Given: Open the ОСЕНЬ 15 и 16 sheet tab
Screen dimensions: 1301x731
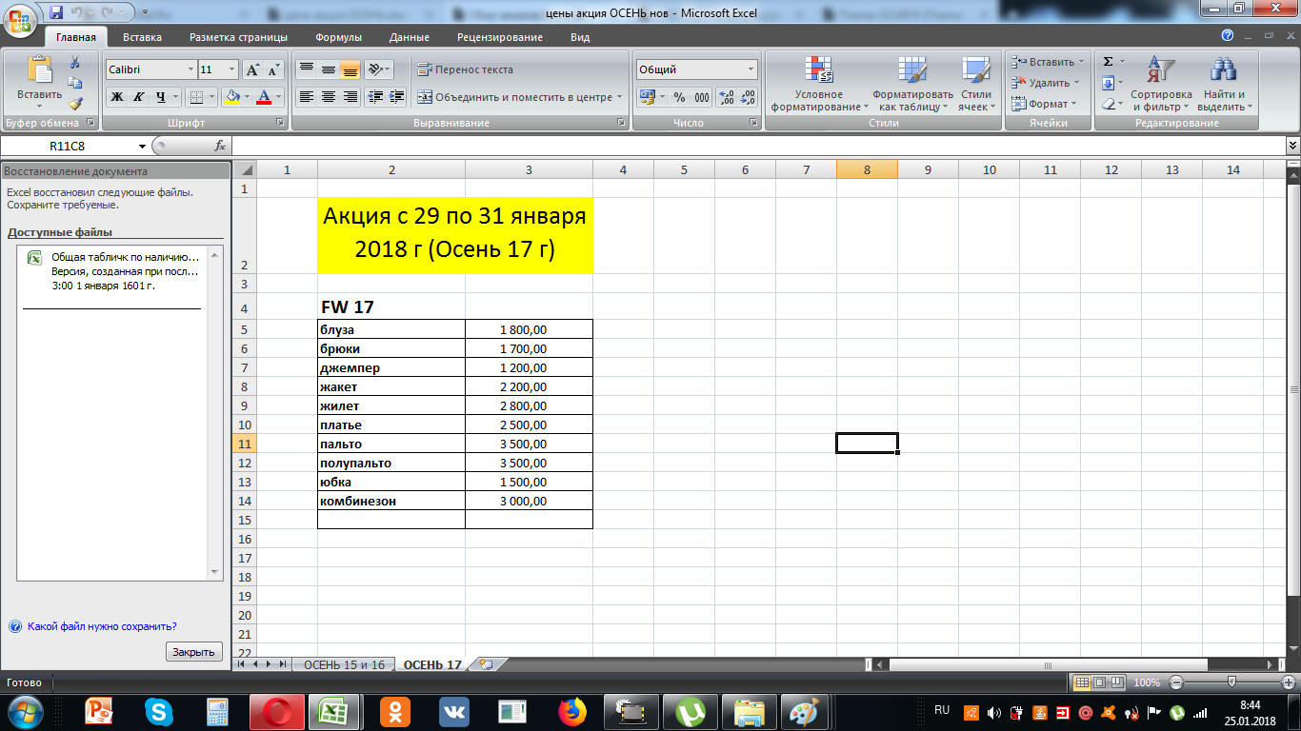Looking at the screenshot, I should pos(344,664).
